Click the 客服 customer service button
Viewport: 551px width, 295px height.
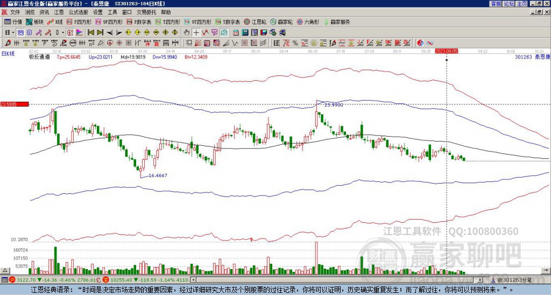(496, 4)
